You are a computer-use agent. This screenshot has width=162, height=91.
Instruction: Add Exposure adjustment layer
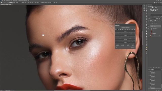click(x=155, y=8)
